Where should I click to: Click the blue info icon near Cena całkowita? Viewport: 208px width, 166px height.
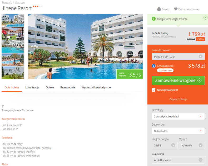pyautogui.click(x=154, y=66)
